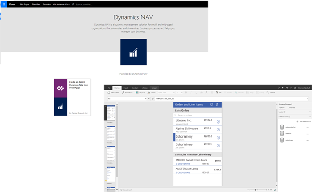Toggle Italic formatting
This screenshot has height=192, width=312.
tap(191, 93)
